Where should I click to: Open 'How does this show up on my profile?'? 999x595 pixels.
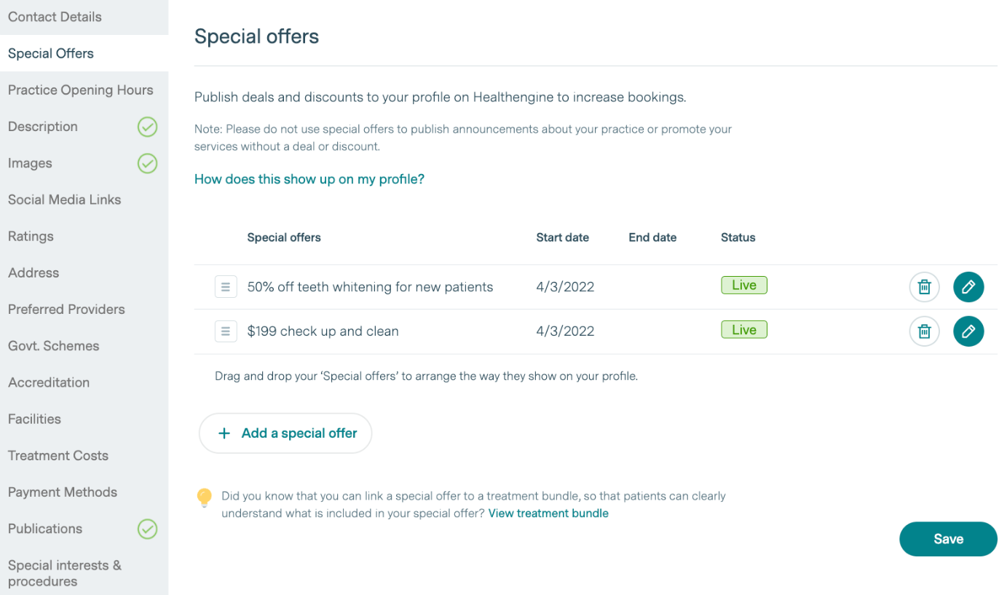309,179
